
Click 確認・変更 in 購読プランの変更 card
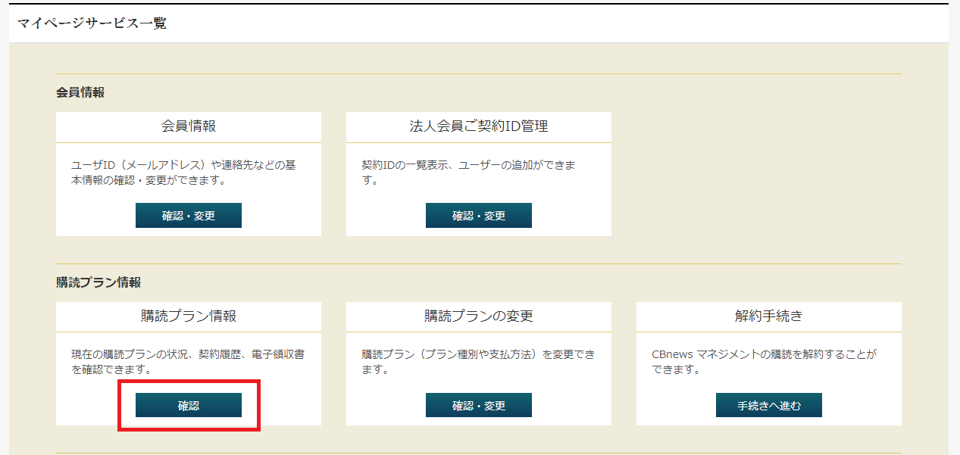[478, 405]
